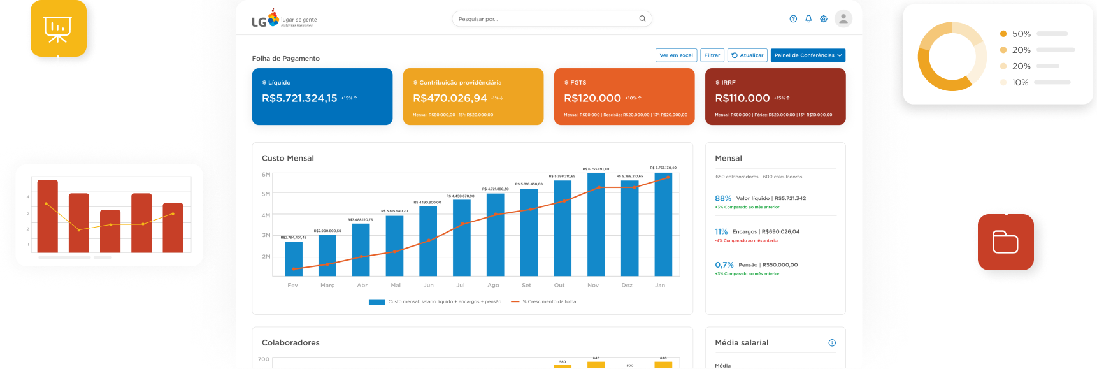
Task: Select the blue Líquido summary card
Action: 322,97
